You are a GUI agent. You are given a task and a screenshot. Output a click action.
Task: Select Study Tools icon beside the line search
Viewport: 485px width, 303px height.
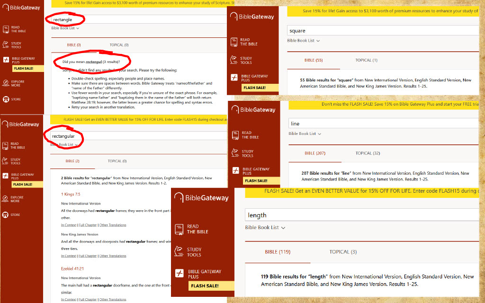(235, 153)
